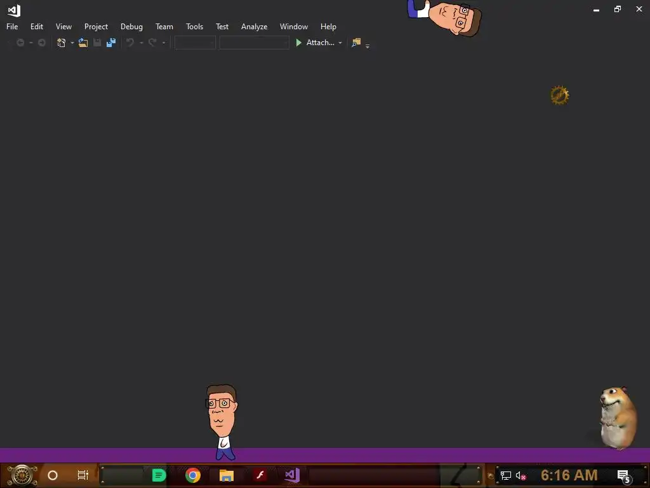Expand the Undo history dropdown
Viewport: 650px width, 488px height.
pyautogui.click(x=141, y=43)
